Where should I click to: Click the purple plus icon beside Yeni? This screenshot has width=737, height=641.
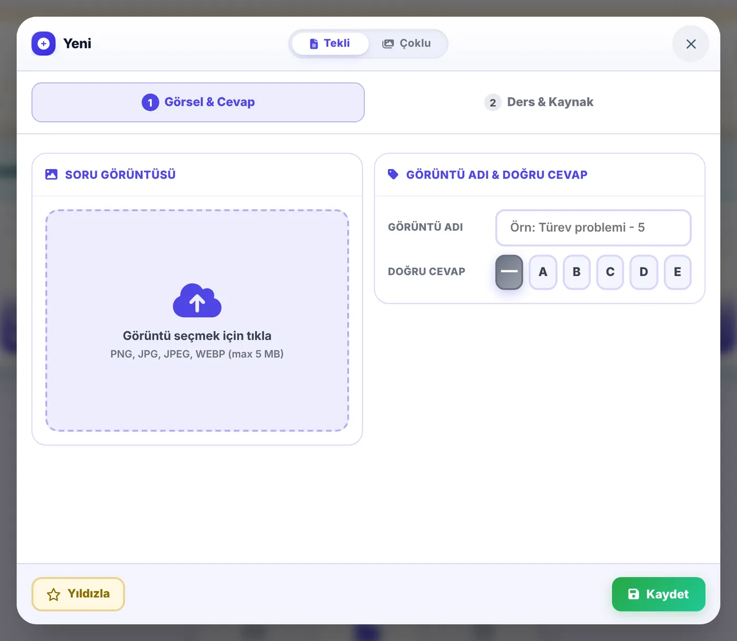click(x=43, y=44)
